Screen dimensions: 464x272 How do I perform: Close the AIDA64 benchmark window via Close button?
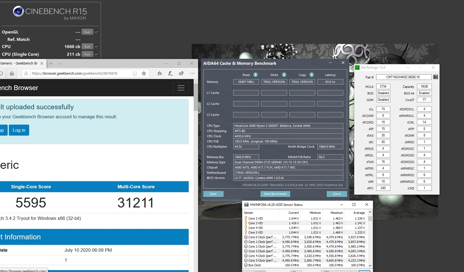[337, 194]
